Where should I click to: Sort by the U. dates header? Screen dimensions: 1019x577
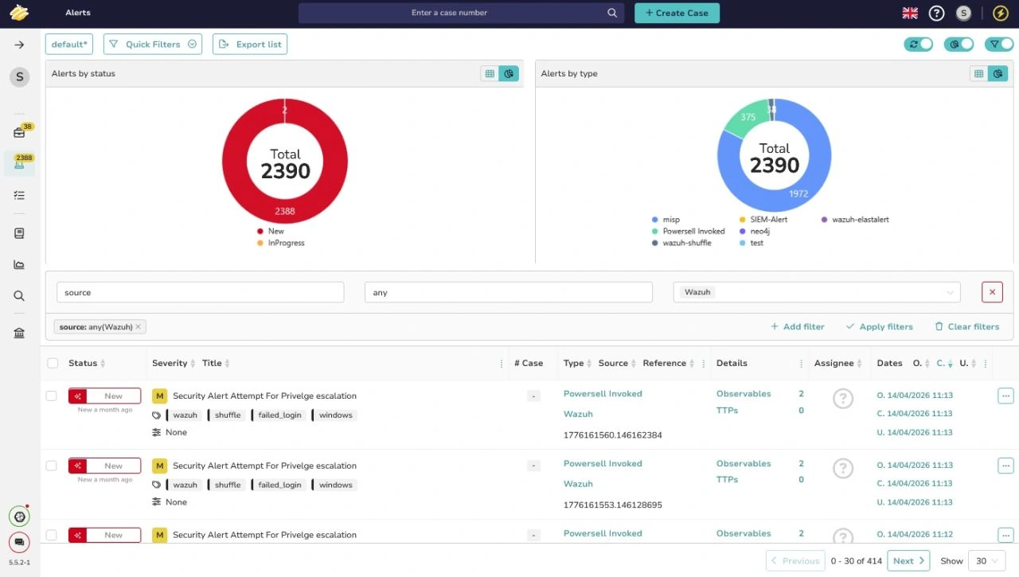click(x=967, y=363)
